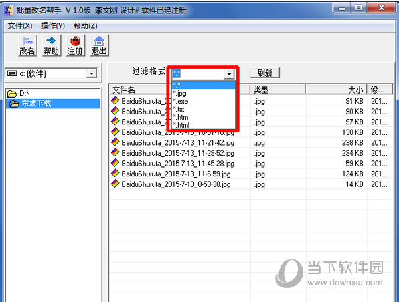Click the app icon in the title bar
This screenshot has height=302, width=399.
(x=9, y=11)
